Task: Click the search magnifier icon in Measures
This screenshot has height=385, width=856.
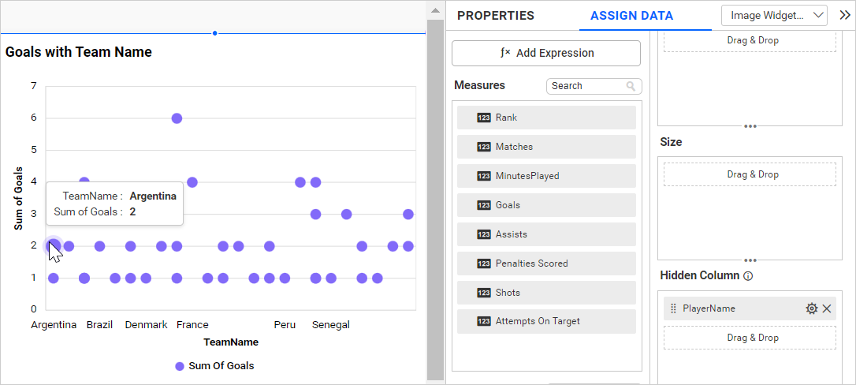Action: click(631, 86)
